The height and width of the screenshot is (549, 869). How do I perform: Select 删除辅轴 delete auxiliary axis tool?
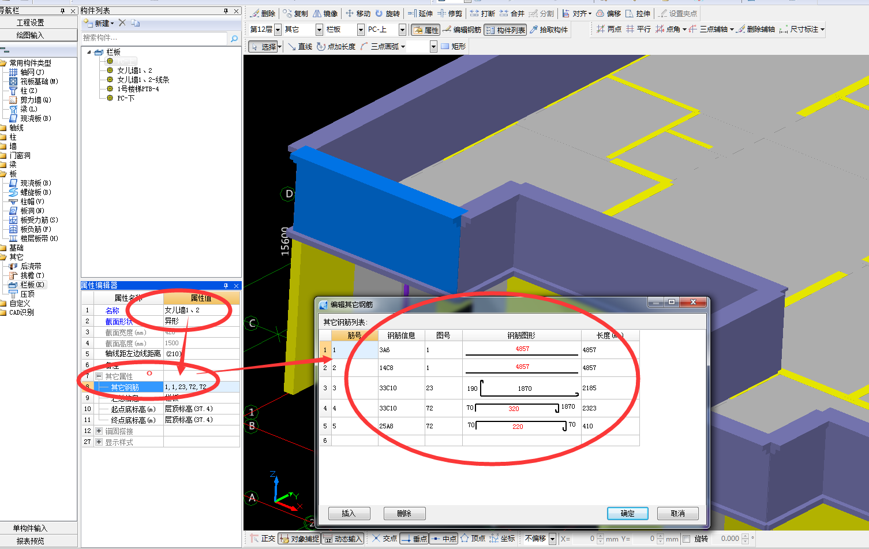click(x=756, y=29)
